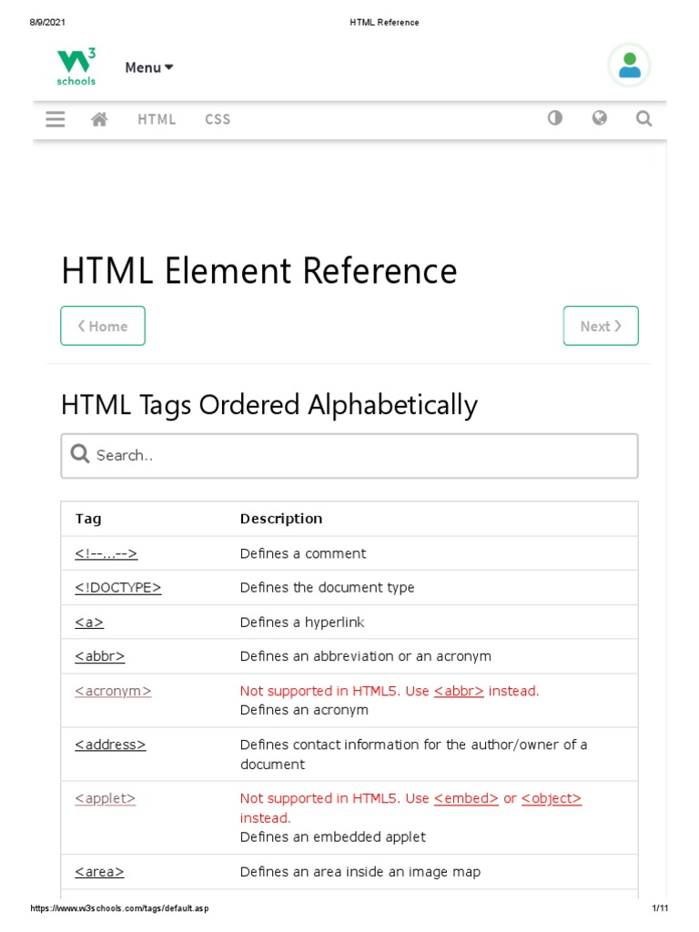Click the magnifier search icon in navbar

643,119
